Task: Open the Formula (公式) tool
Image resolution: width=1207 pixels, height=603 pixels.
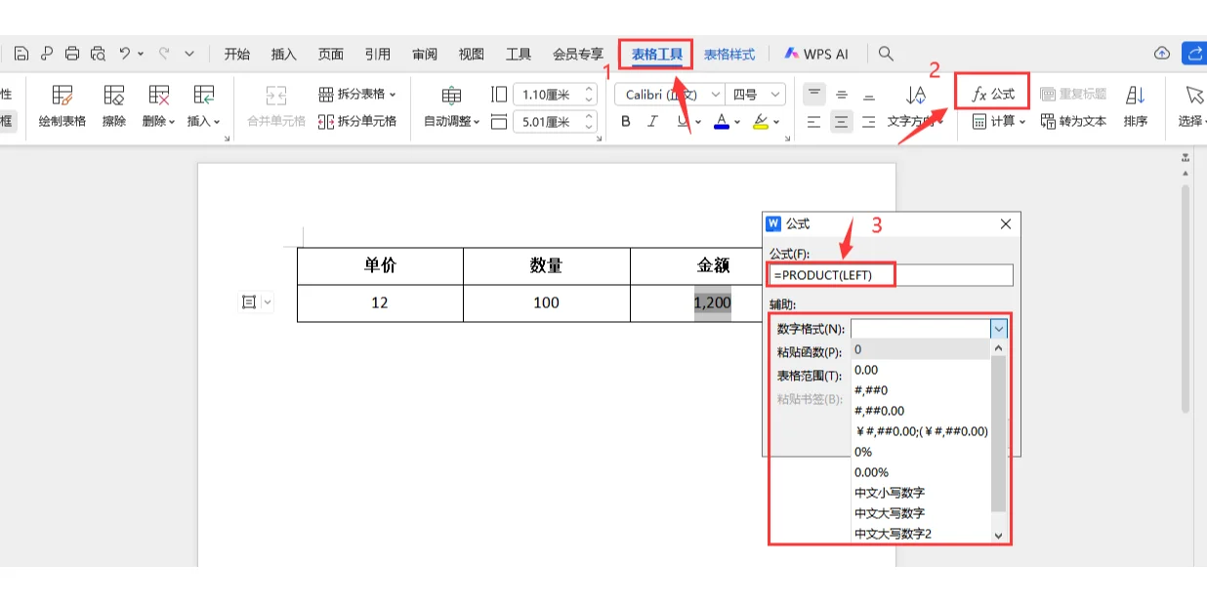Action: coord(992,95)
